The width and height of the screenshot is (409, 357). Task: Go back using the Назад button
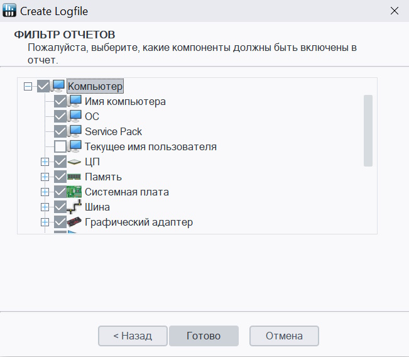[133, 336]
